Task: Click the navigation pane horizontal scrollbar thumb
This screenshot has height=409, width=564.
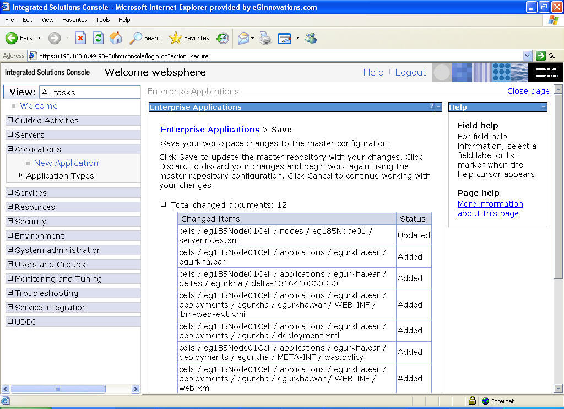Action: coord(57,389)
